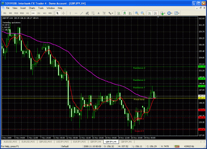This screenshot has height=149, width=207.
Task: Select the arrow cursor tool
Action: [57, 13]
